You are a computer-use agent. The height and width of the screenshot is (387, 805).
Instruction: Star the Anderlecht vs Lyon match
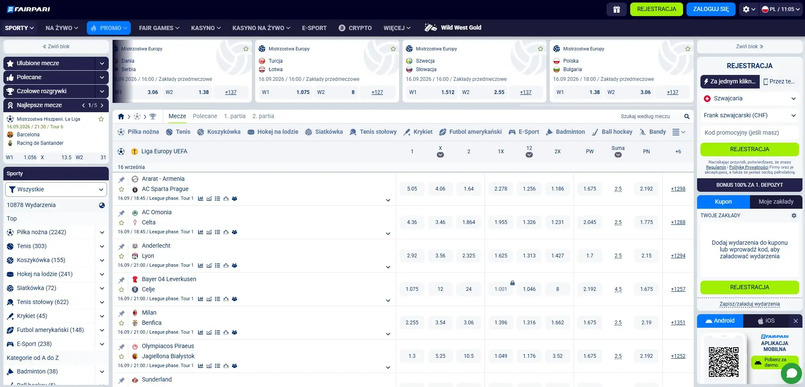coord(121,256)
